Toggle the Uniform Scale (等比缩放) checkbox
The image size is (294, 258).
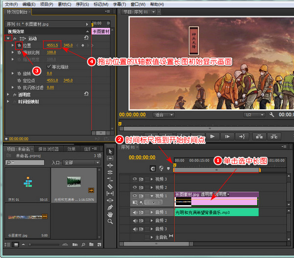tap(49, 67)
